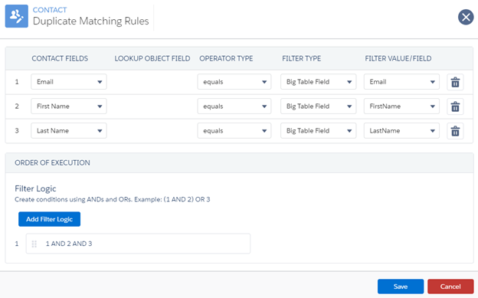Open operator type dropdown in row 2
The image size is (478, 298).
click(x=234, y=106)
